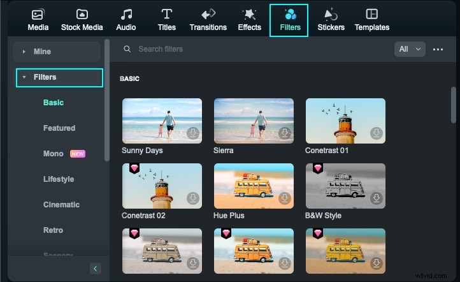Collapse the Filters category tree
460x282 pixels.
tap(24, 77)
